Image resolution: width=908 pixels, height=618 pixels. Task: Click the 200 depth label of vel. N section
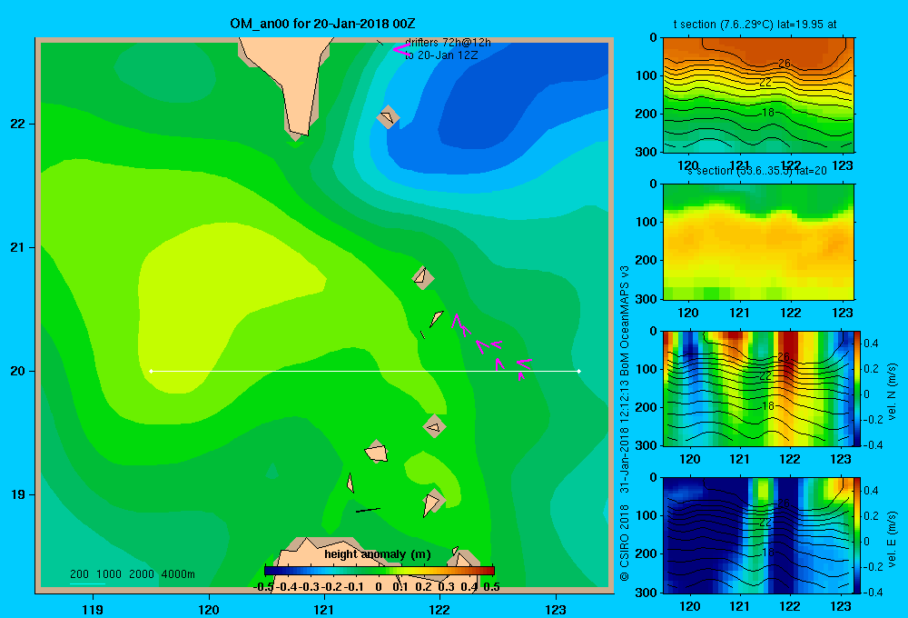(646, 407)
